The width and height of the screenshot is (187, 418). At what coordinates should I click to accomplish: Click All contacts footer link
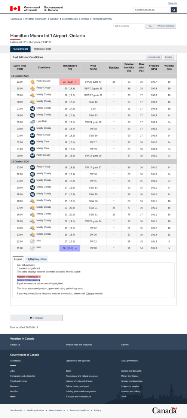(15, 361)
